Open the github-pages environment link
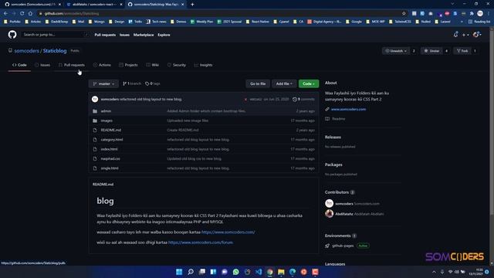 pyautogui.click(x=343, y=246)
